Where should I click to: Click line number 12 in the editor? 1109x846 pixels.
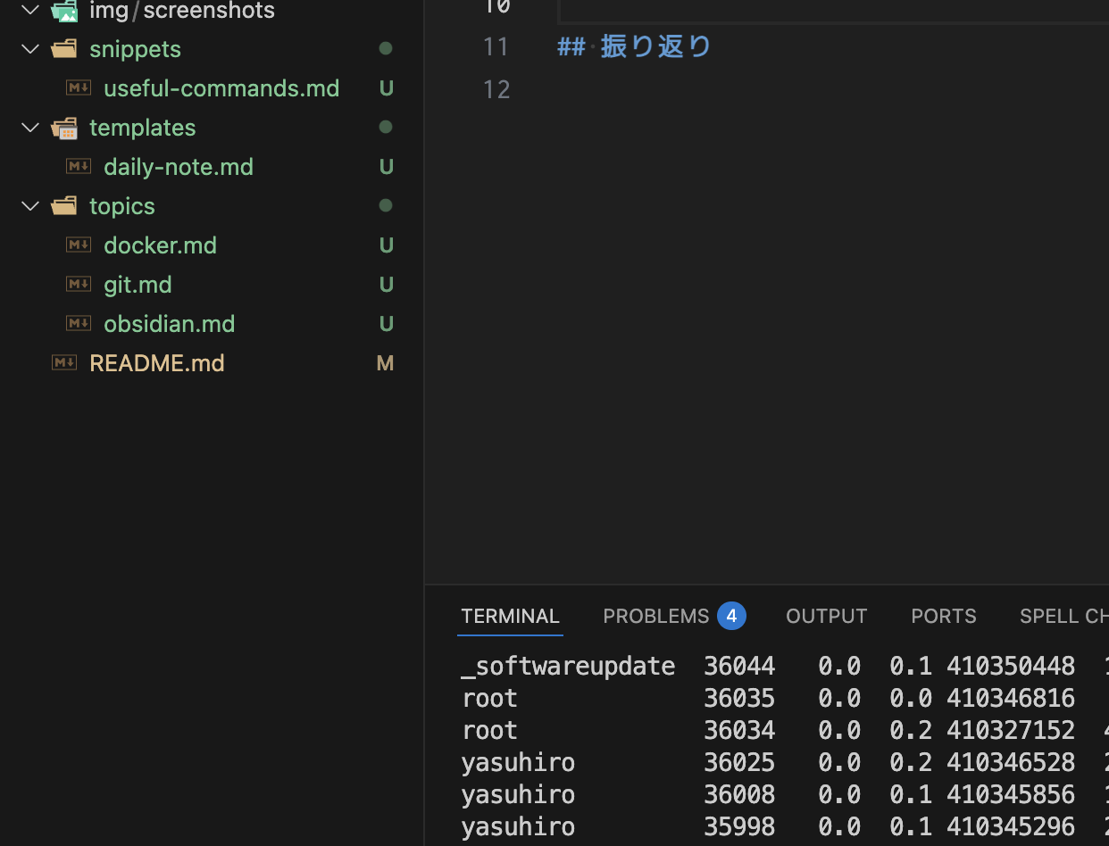point(496,89)
